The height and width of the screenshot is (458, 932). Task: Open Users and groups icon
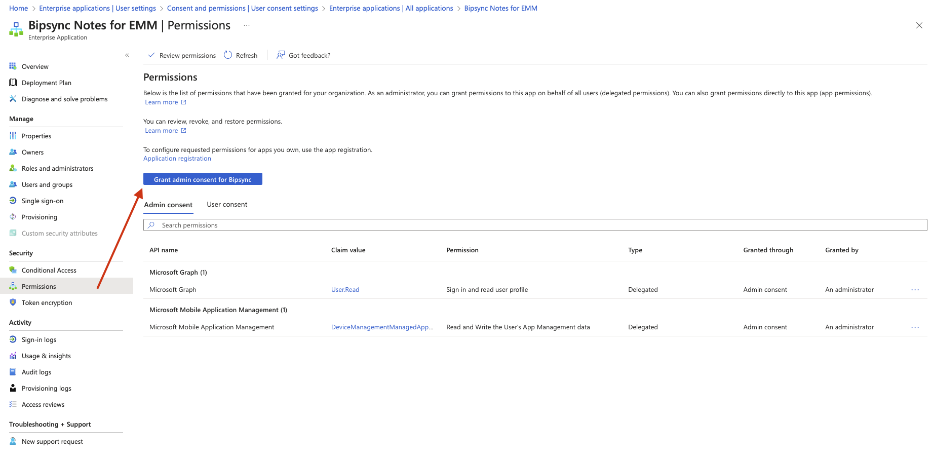(x=13, y=184)
